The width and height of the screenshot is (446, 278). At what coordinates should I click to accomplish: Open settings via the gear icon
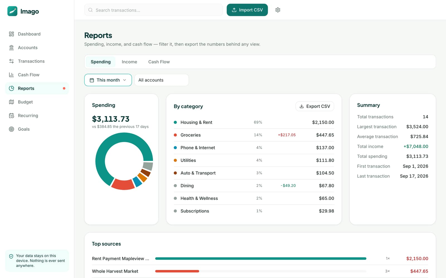278,10
